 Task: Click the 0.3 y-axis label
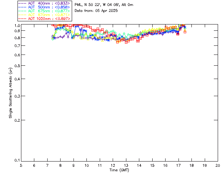click(x=17, y=96)
